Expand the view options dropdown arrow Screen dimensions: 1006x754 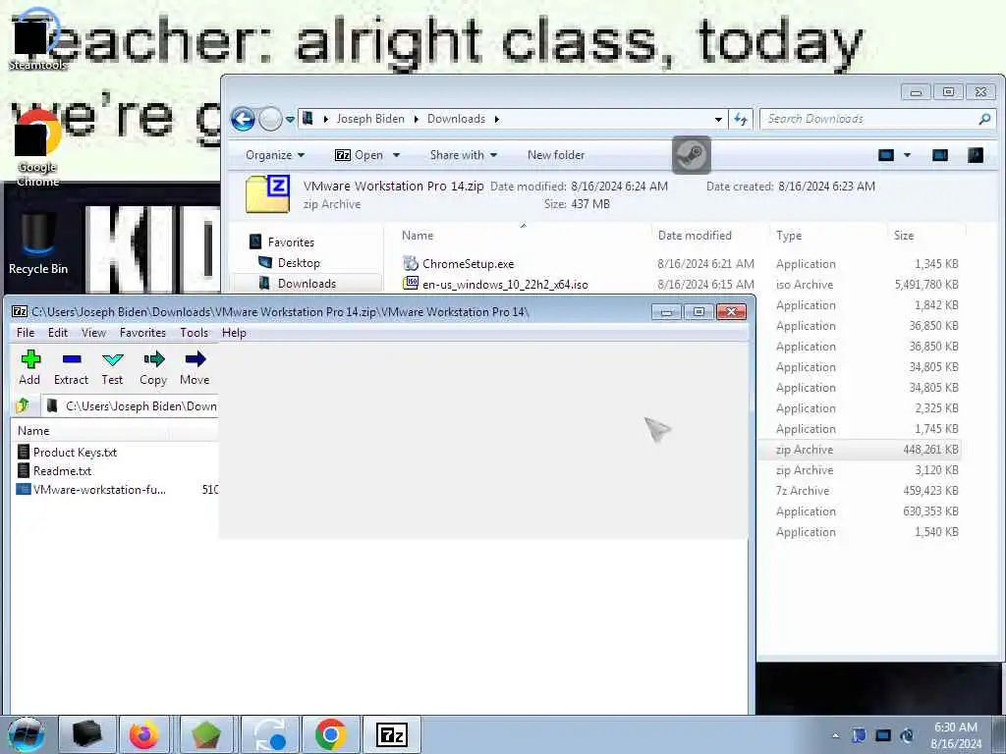(907, 155)
